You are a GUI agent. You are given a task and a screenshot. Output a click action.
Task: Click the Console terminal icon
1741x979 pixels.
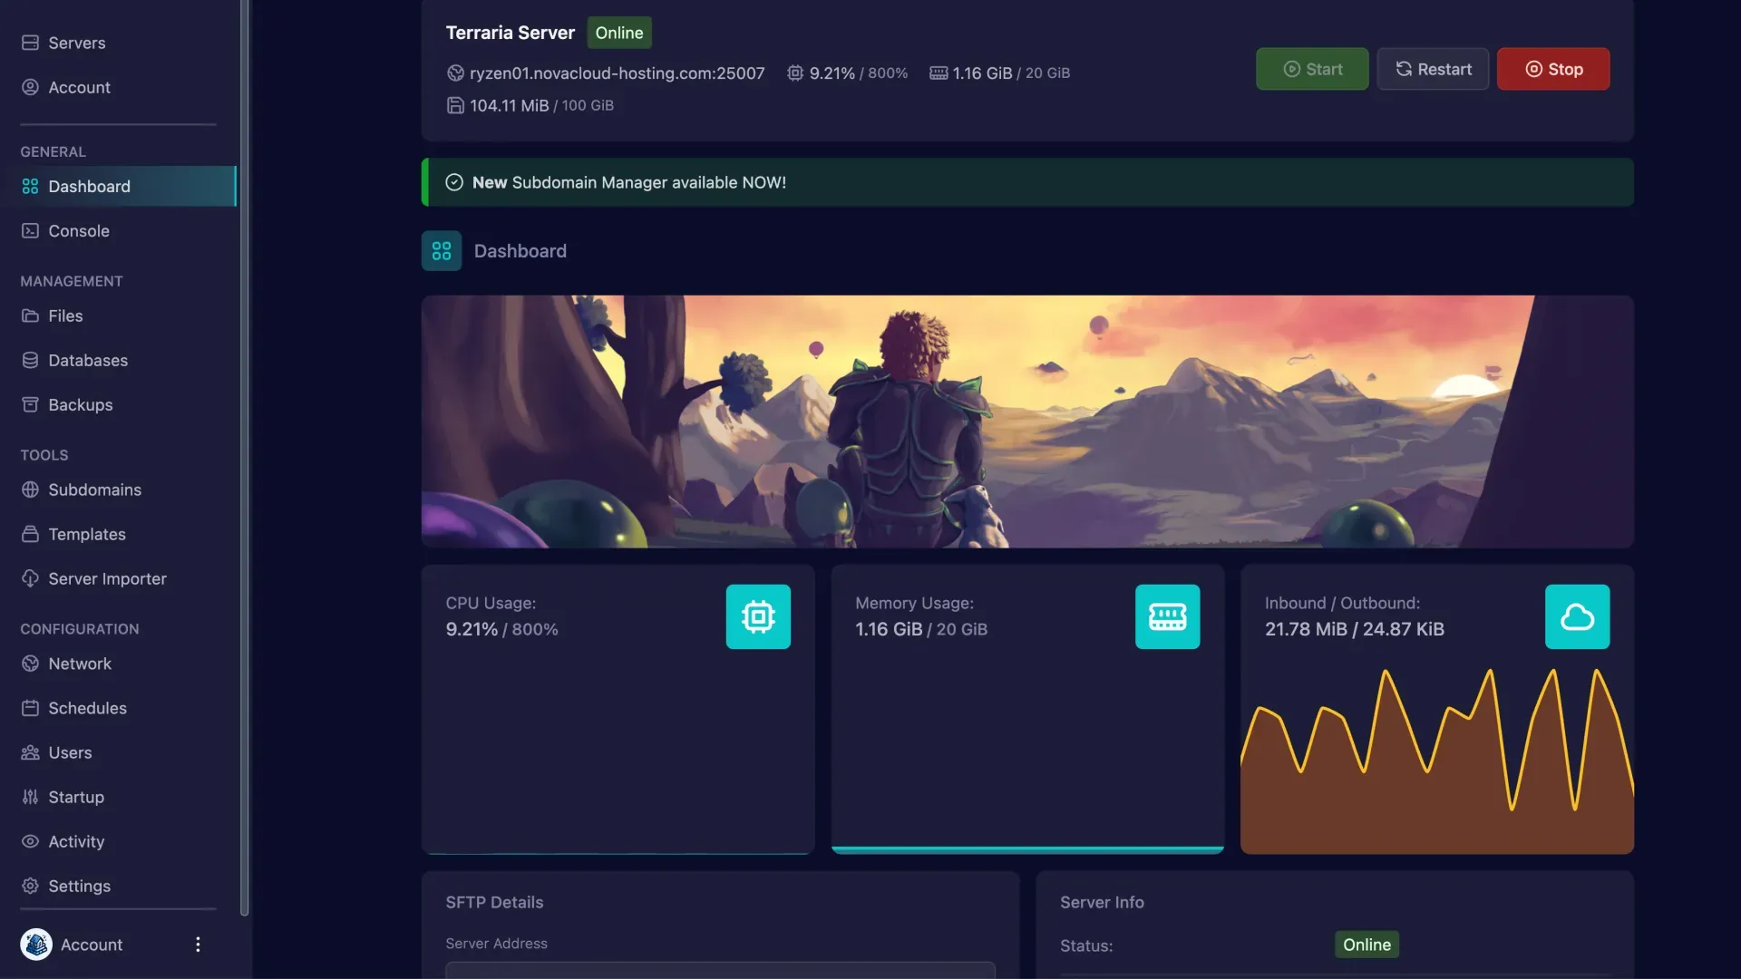(x=30, y=230)
